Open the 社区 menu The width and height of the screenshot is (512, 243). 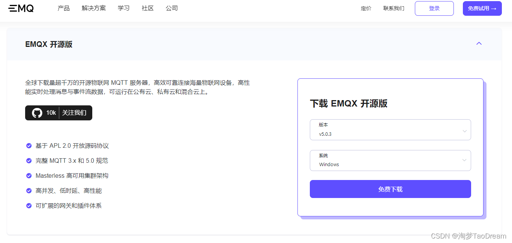(x=148, y=8)
